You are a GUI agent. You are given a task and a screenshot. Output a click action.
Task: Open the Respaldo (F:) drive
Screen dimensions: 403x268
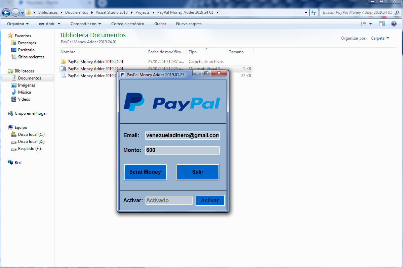pos(30,149)
